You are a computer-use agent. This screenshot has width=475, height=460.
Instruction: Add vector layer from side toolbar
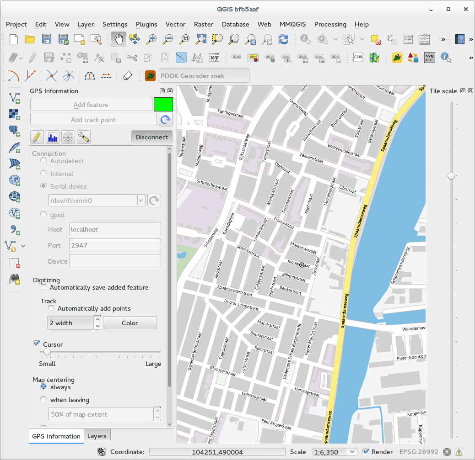coord(14,98)
